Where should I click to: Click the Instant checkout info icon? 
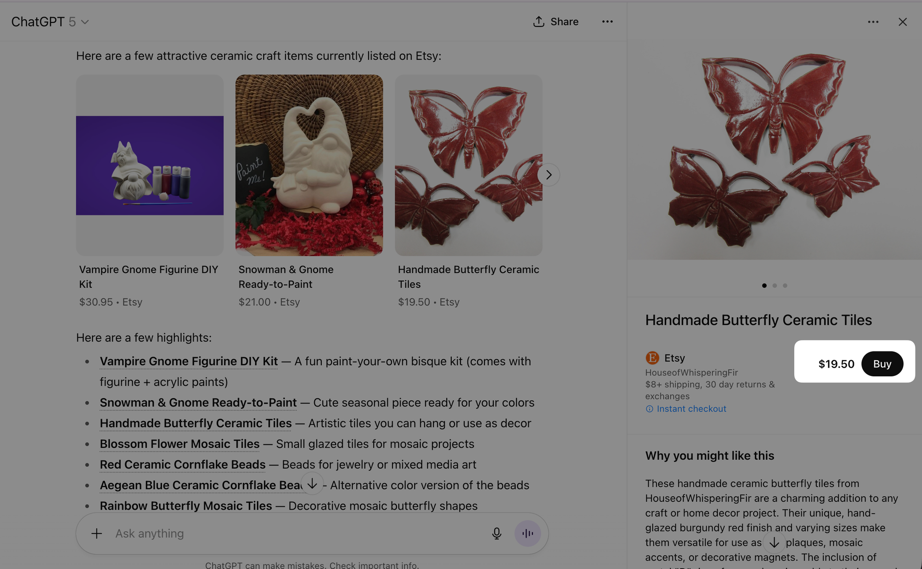(x=649, y=409)
